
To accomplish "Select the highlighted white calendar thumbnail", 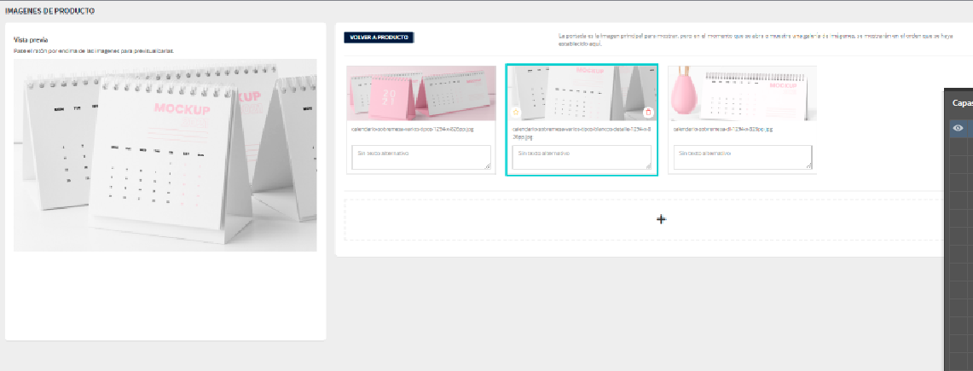I will point(582,93).
